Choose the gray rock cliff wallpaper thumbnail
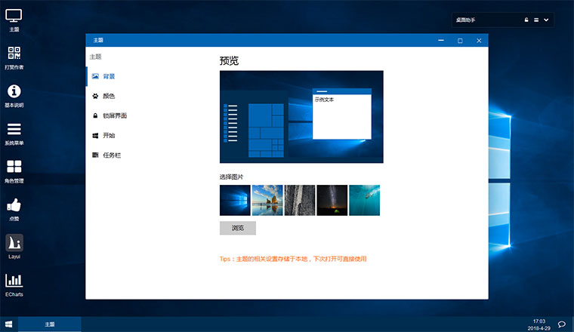Viewport: 574px width, 332px height. coord(299,201)
